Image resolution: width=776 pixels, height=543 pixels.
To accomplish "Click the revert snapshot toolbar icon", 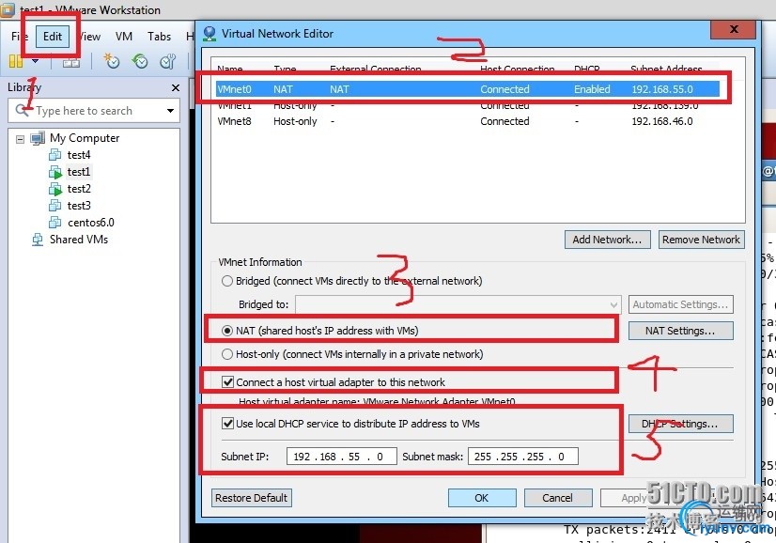I will (x=140, y=61).
